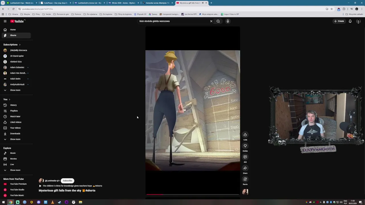The width and height of the screenshot is (365, 205).
Task: Open a new browser tab
Action: (x=211, y=3)
